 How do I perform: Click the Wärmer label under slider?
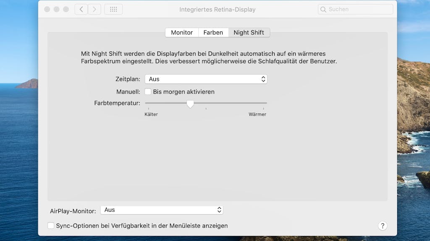coord(257,114)
